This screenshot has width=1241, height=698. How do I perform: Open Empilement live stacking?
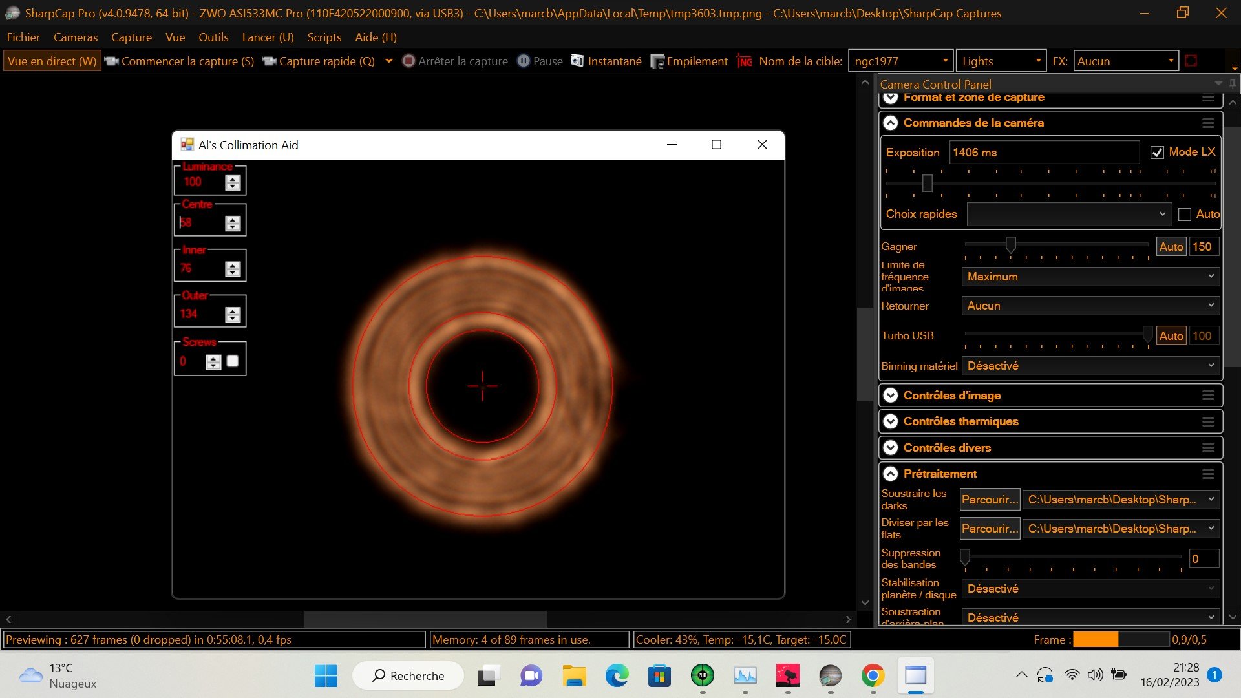tap(689, 61)
